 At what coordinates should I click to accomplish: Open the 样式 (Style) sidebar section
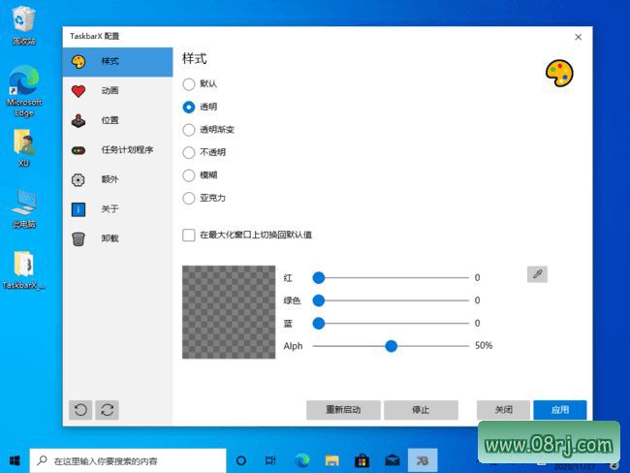tap(117, 62)
